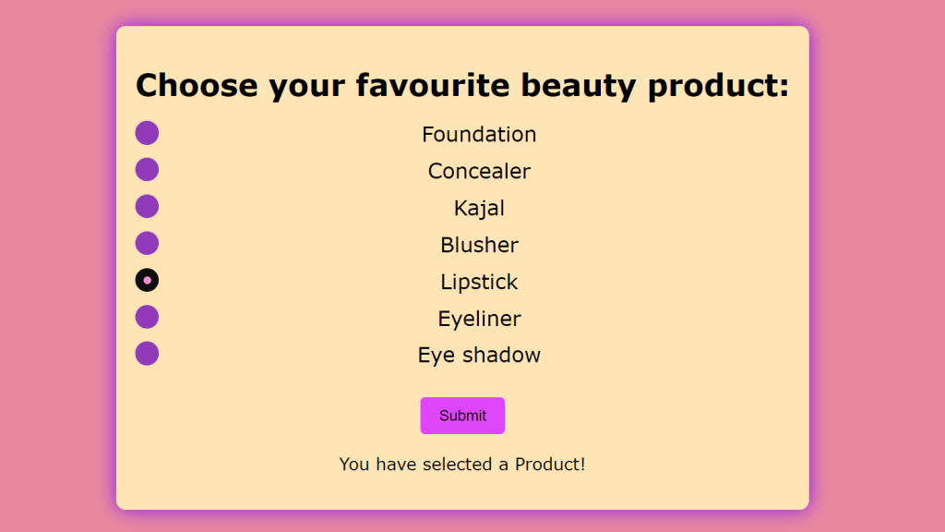The width and height of the screenshot is (945, 532).
Task: Select the Blusher radio circle
Action: tap(147, 244)
